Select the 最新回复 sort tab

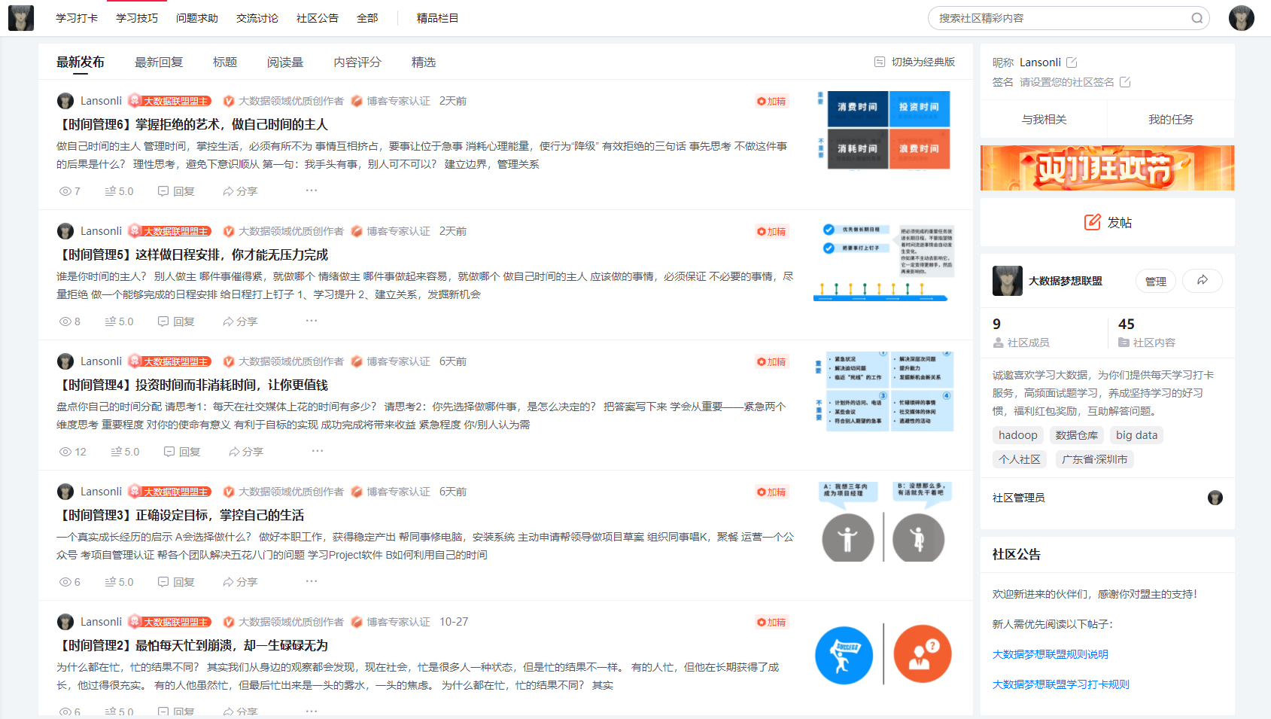[x=159, y=62]
